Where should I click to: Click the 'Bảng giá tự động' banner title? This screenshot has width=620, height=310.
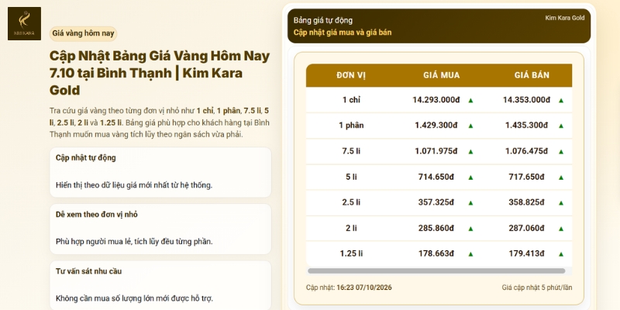[323, 21]
